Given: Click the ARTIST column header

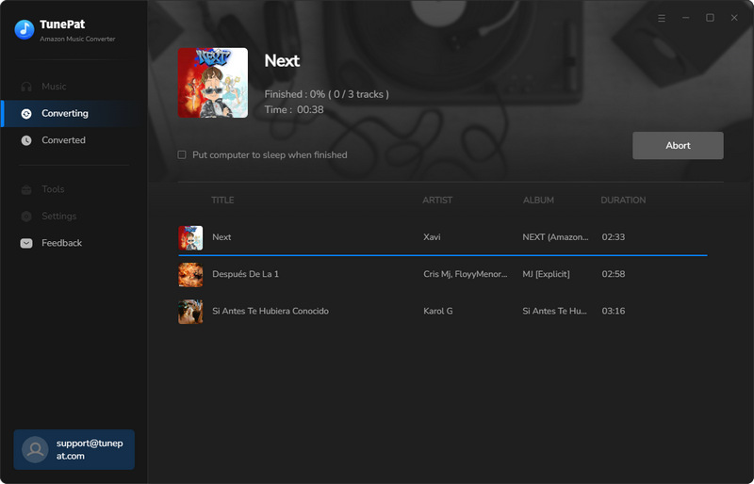Looking at the screenshot, I should [437, 200].
